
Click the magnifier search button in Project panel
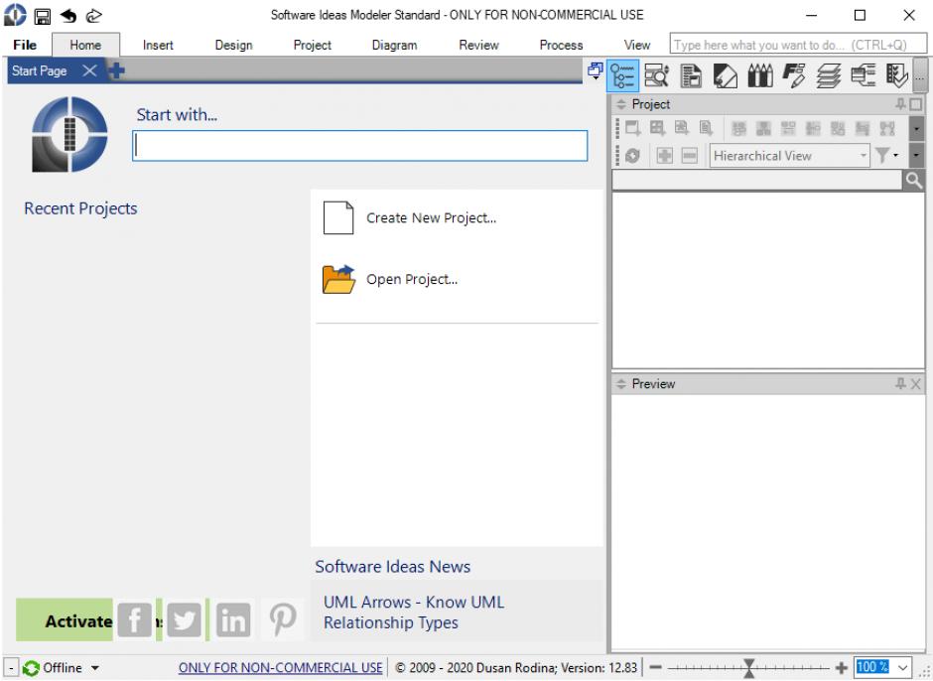pyautogui.click(x=914, y=181)
